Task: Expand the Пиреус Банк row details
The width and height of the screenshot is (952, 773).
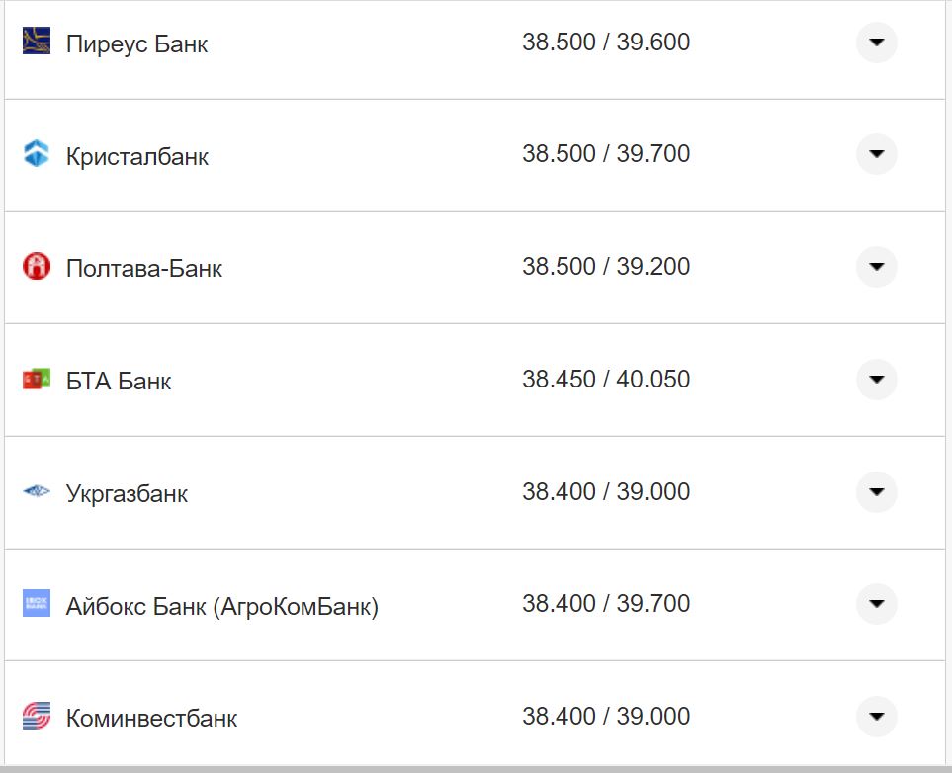Action: tap(876, 43)
